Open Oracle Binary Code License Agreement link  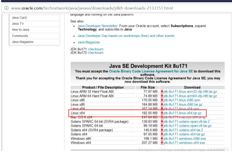click(x=151, y=71)
